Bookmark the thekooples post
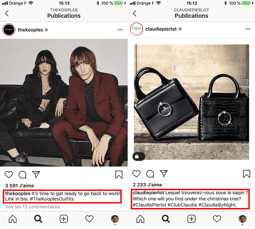The image size is (255, 229). click(119, 174)
